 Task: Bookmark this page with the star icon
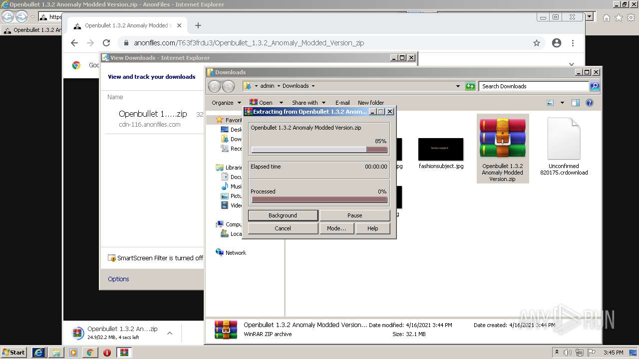537,43
